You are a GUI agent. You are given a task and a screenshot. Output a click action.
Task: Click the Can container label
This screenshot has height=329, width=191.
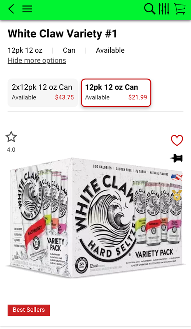pos(69,50)
